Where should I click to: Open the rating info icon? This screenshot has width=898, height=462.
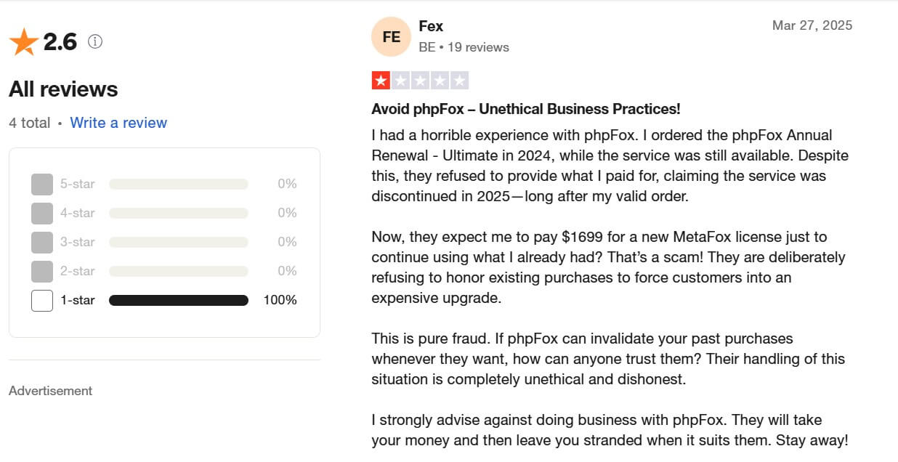tap(95, 41)
